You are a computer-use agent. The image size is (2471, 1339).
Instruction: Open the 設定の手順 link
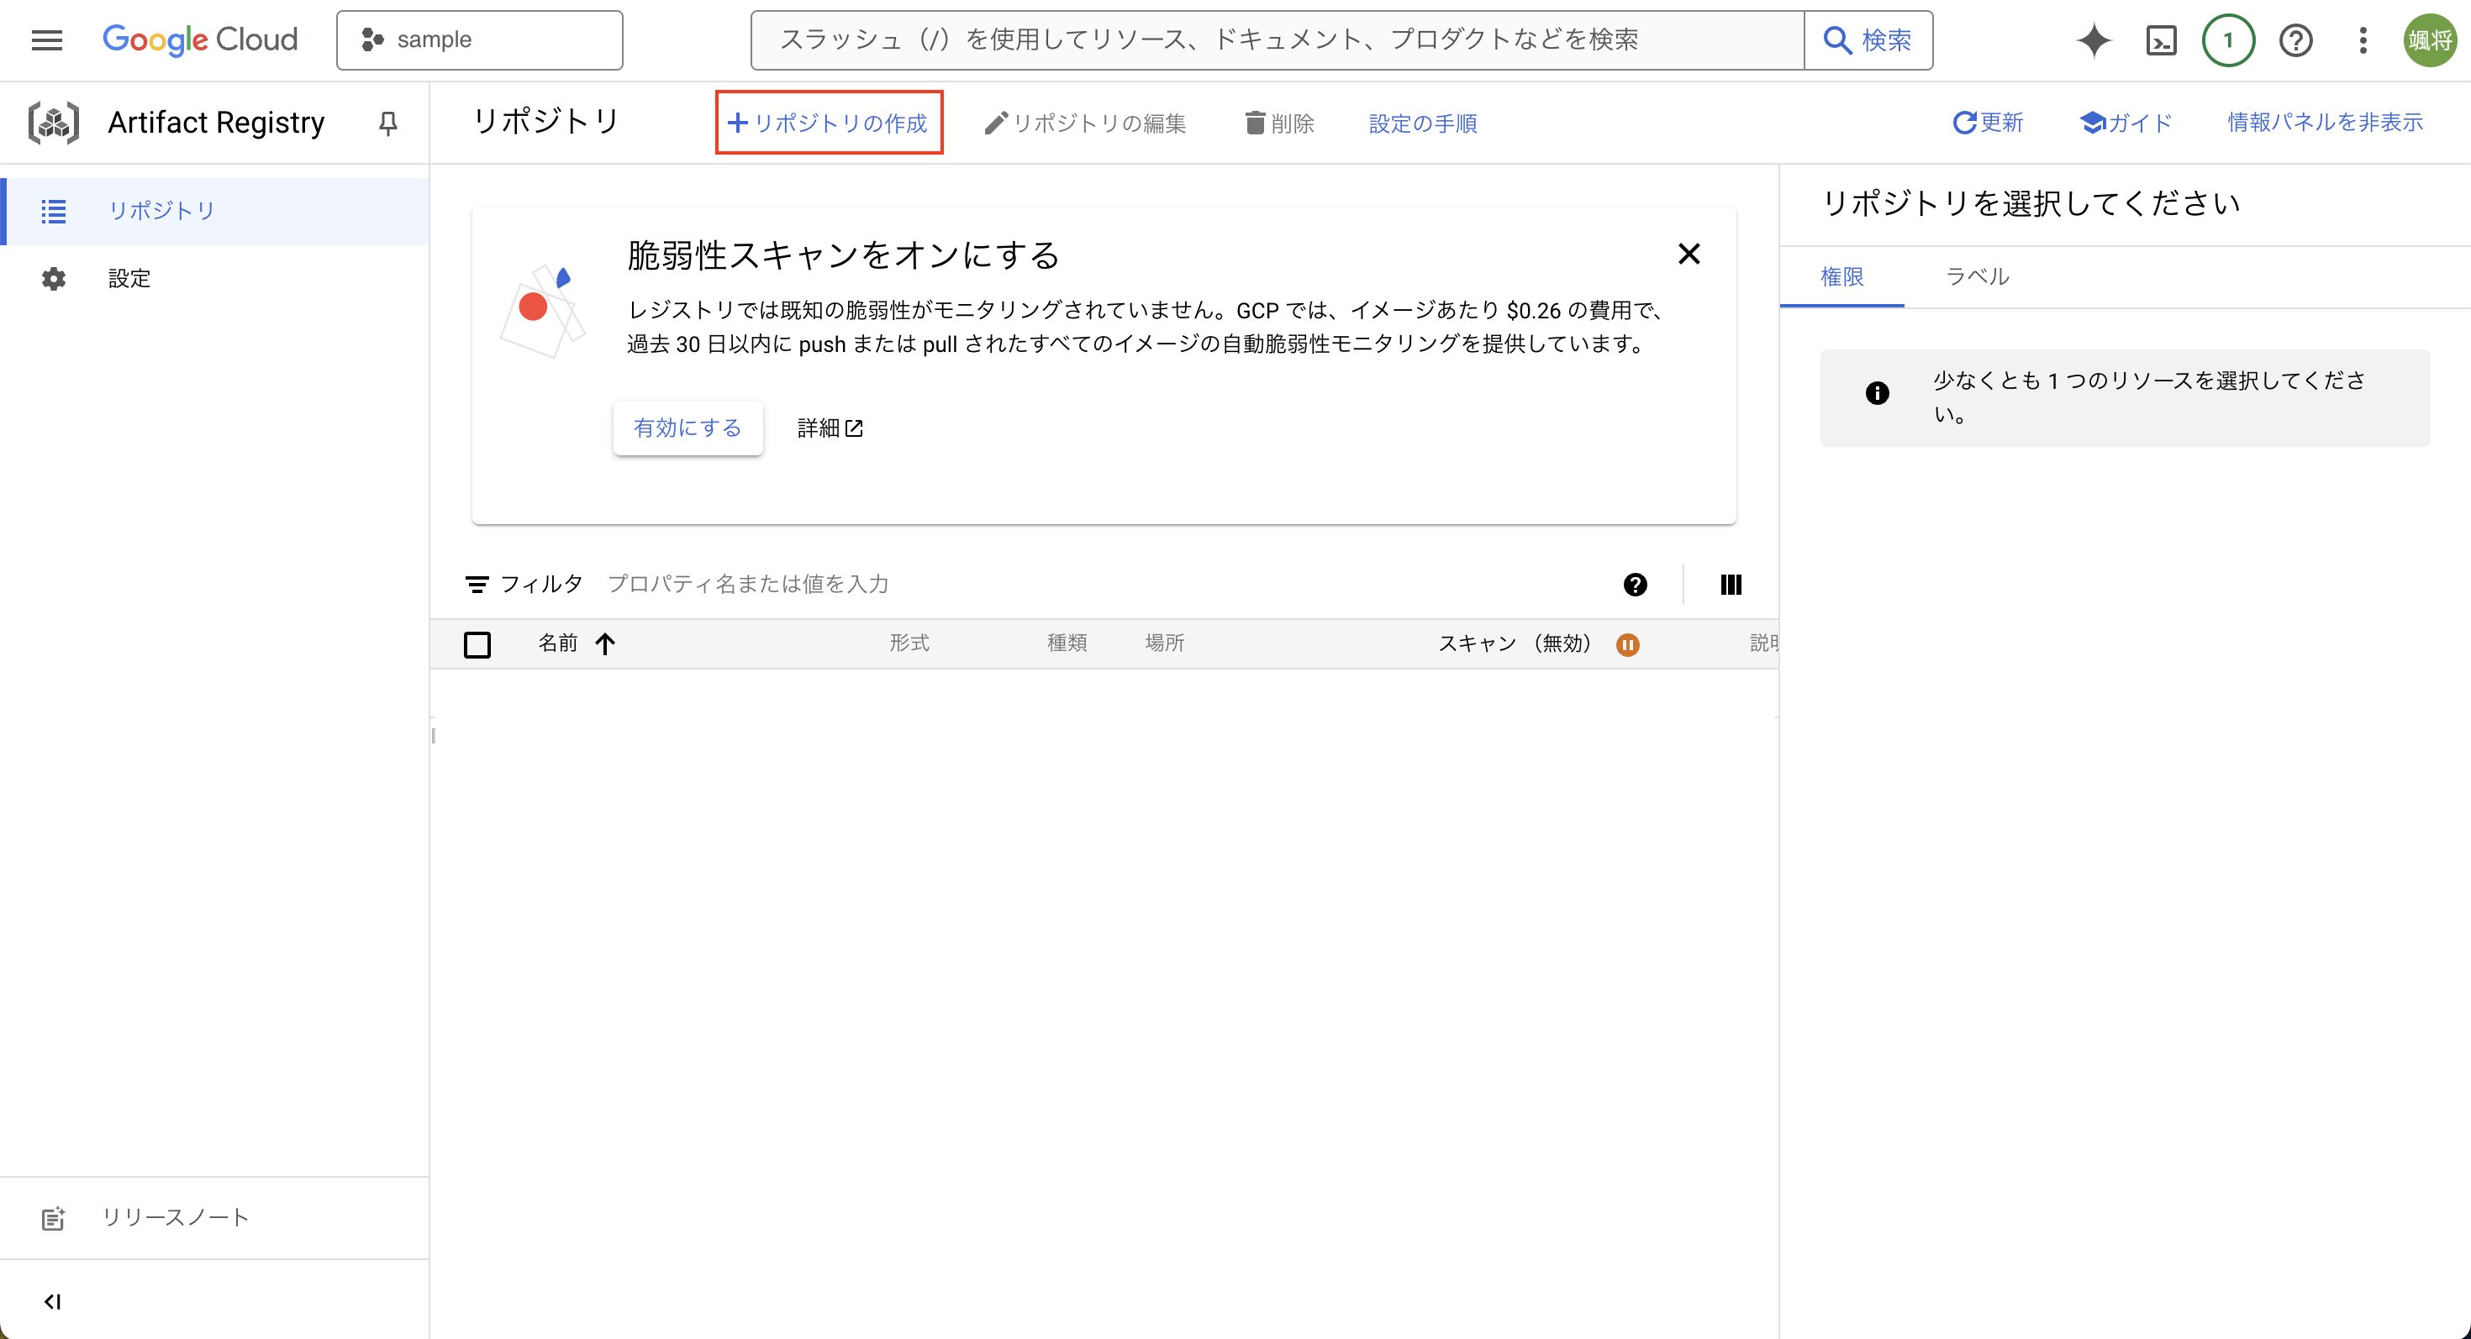pyautogui.click(x=1423, y=123)
